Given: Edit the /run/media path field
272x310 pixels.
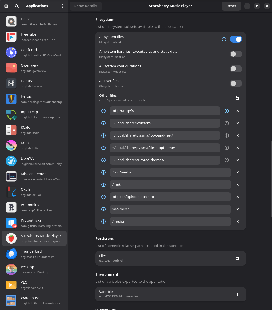Looking at the screenshot, I should pyautogui.click(x=170, y=172).
